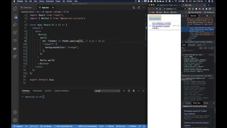Viewport: 227px width, 128px height.
Task: Open the Explorer view in VS Code
Action: pyautogui.click(x=15, y=9)
